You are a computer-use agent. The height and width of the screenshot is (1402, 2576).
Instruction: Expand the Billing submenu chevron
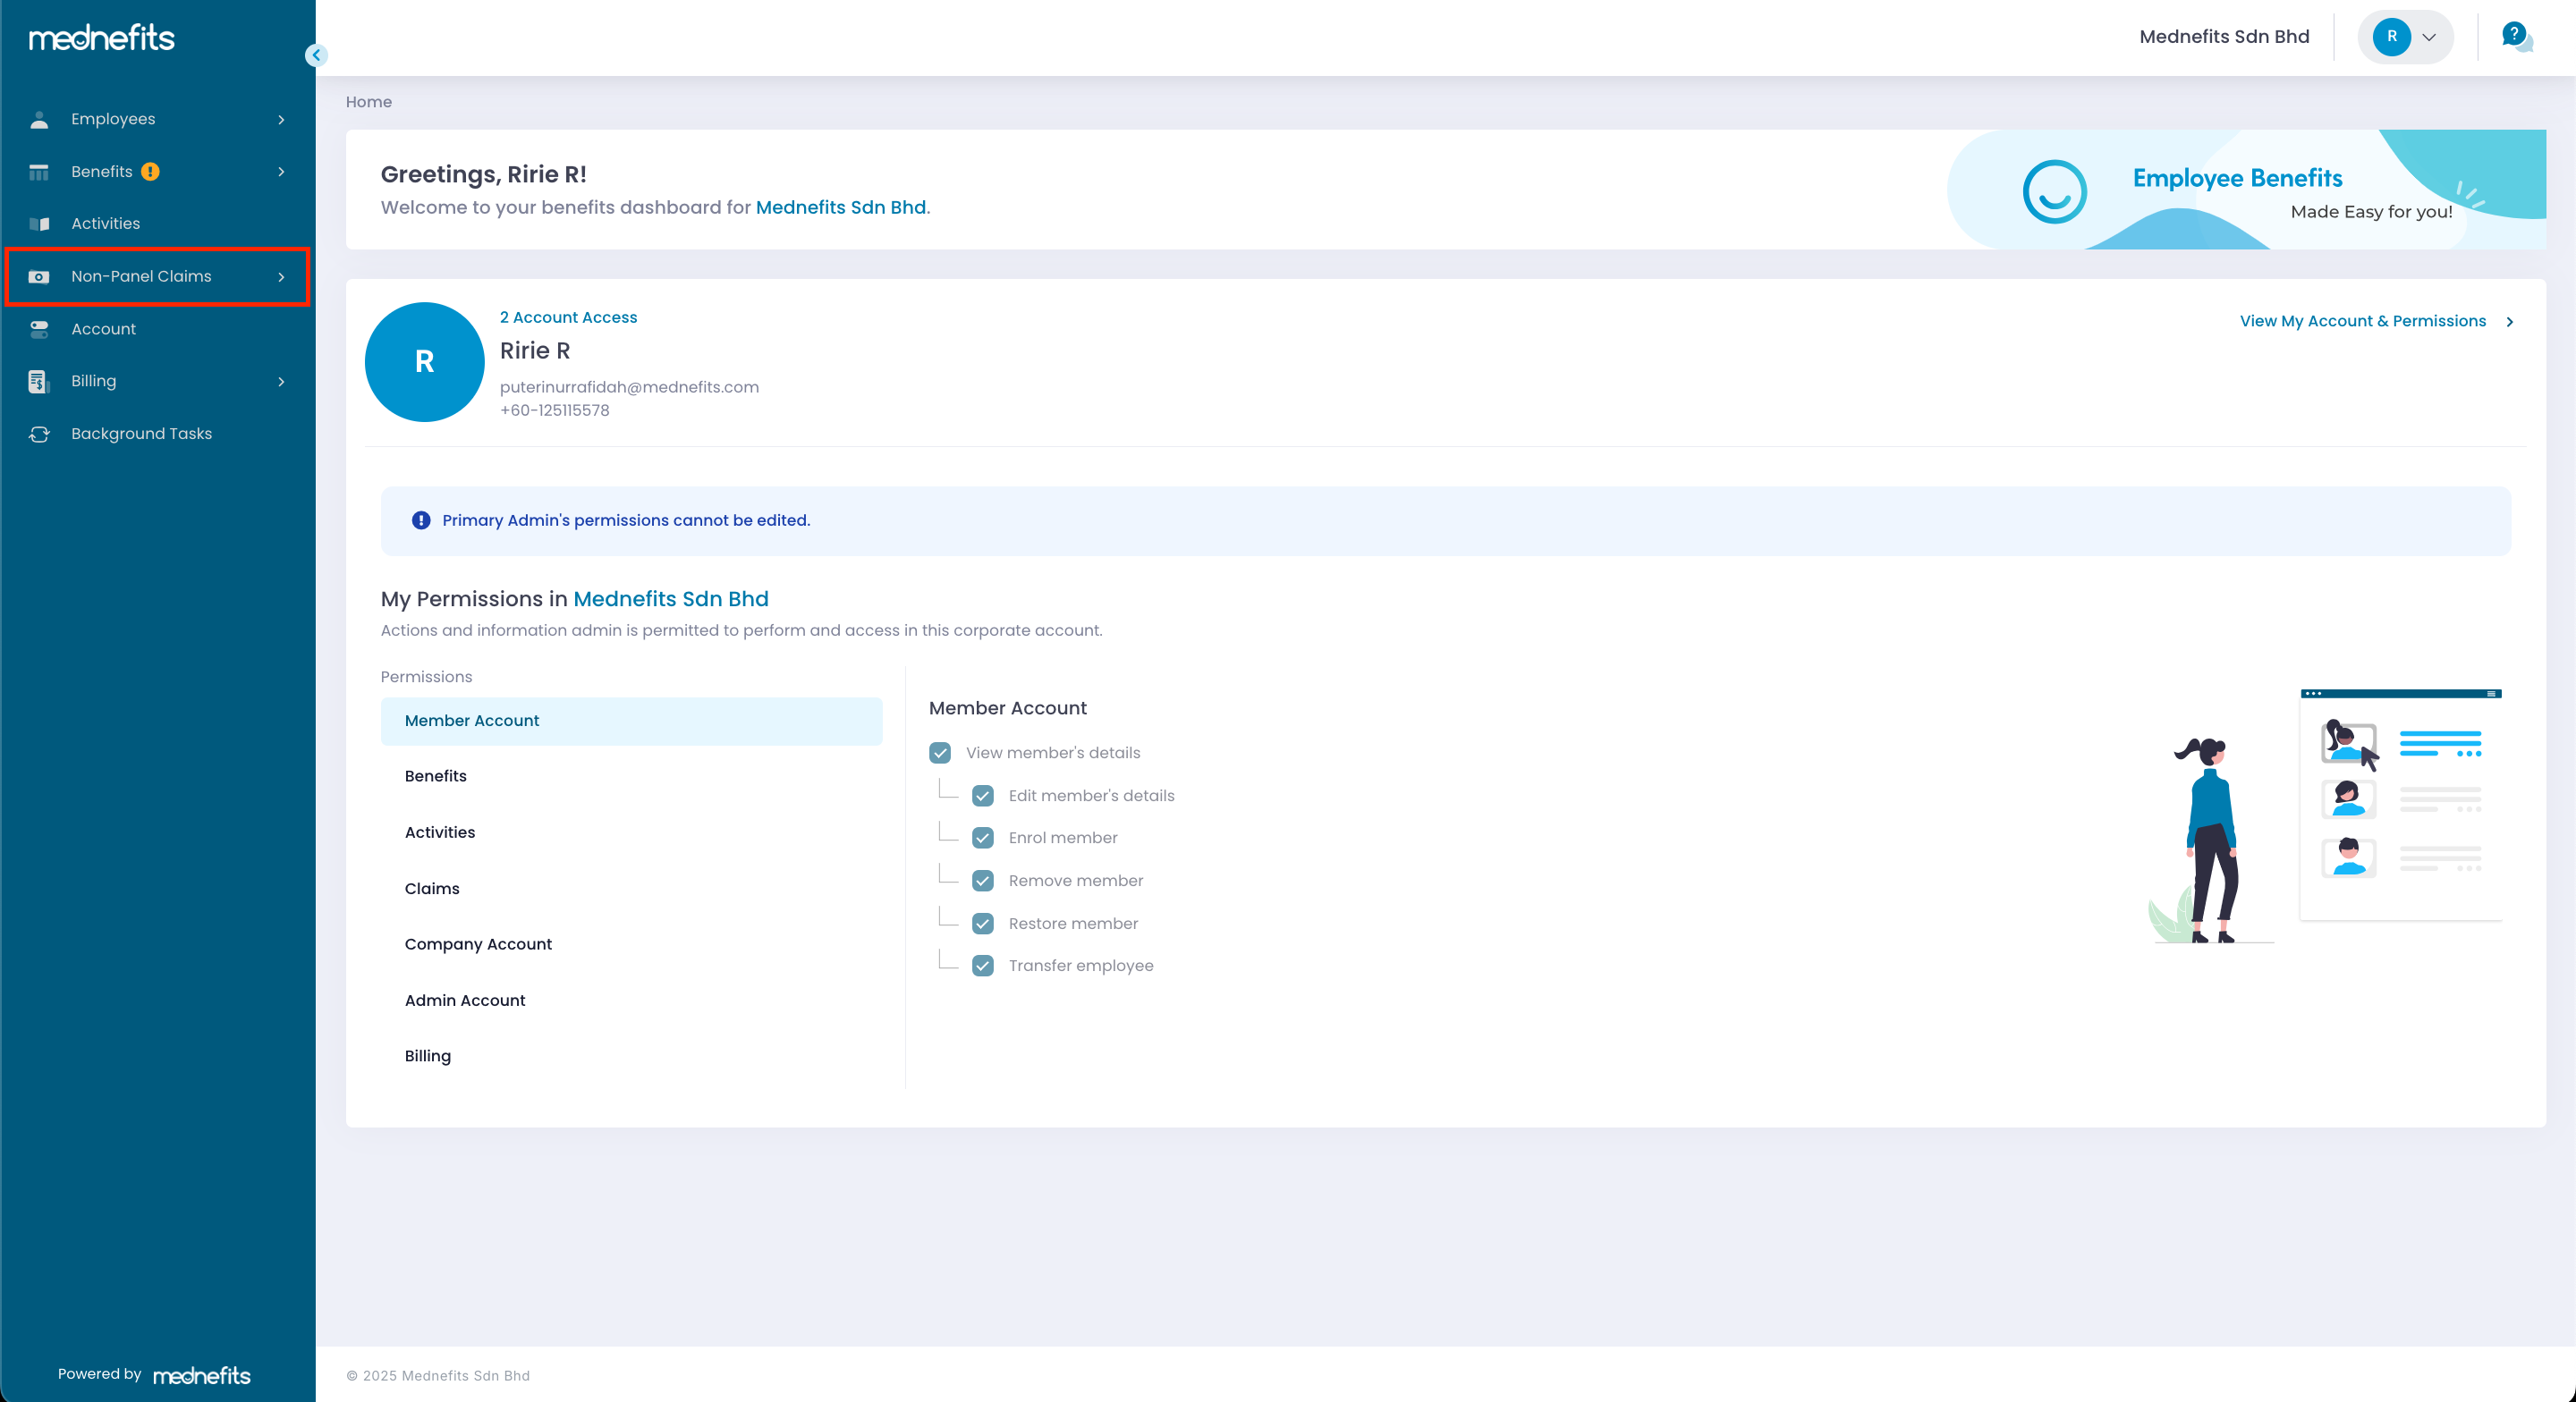tap(281, 382)
